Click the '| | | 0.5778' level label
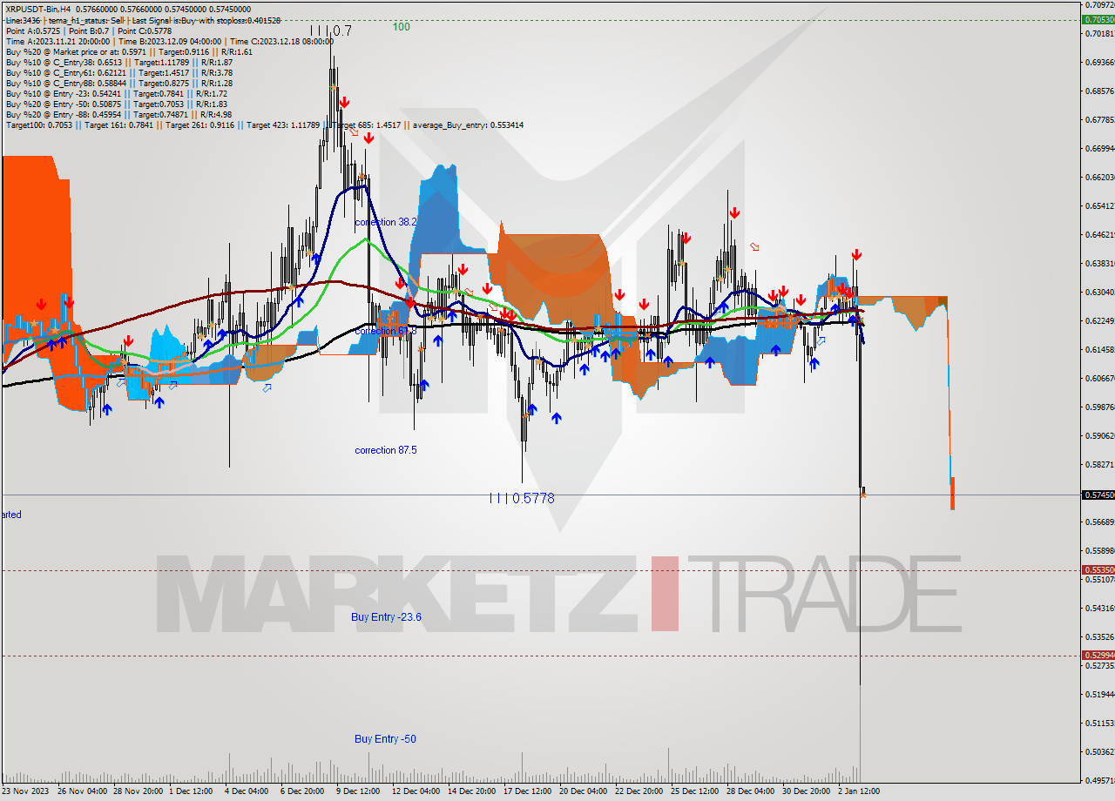 coord(522,498)
